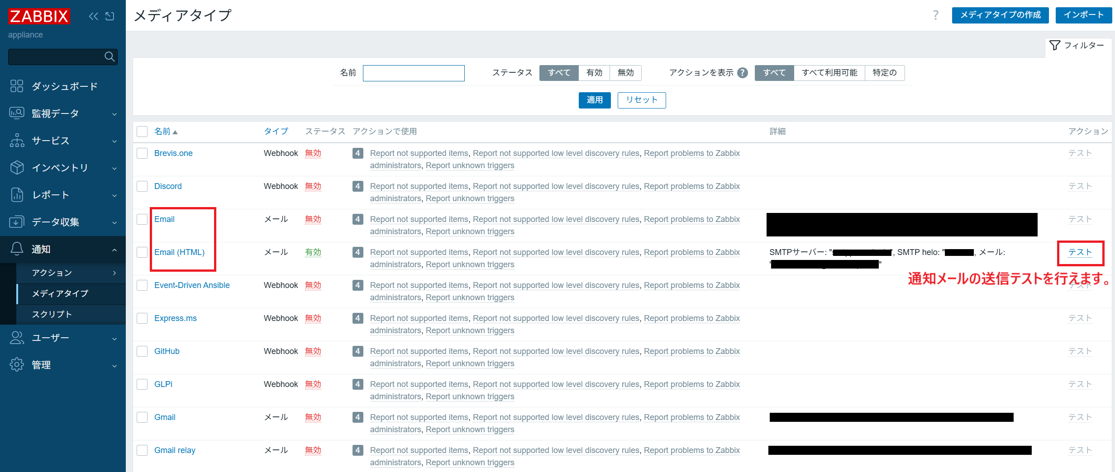Open the Event-Driven Ansible media type
1115x472 pixels.
point(192,285)
